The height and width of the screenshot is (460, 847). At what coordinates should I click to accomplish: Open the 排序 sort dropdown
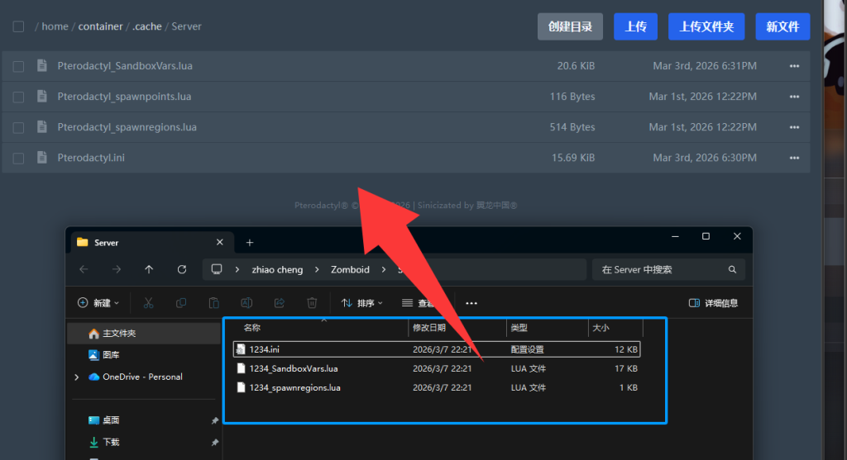click(x=362, y=303)
